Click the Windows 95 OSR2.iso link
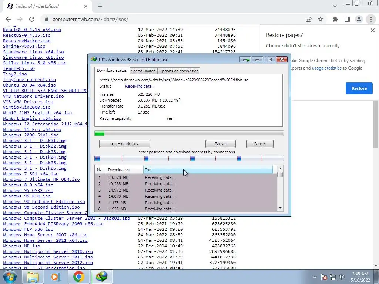Viewport: 379px width, 284px height. 28,190
